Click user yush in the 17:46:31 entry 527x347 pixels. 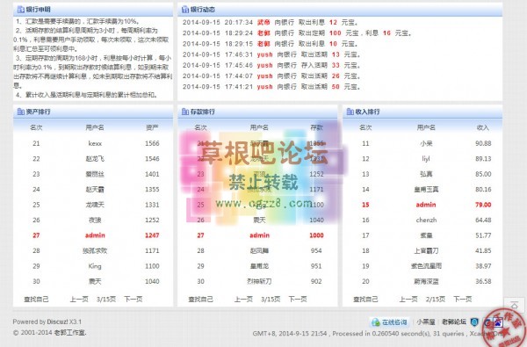265,54
